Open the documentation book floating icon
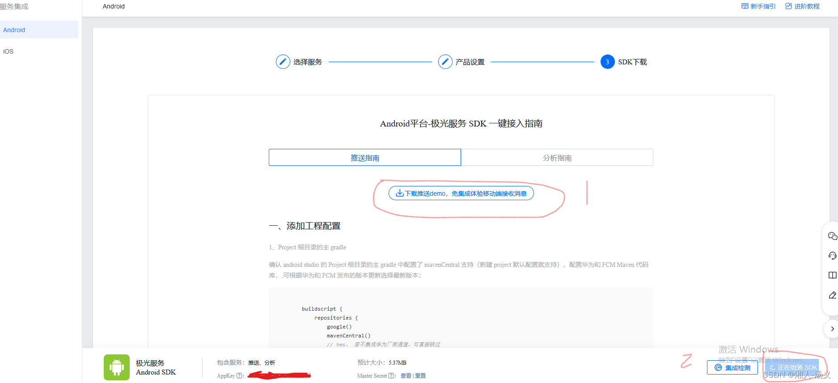 (832, 275)
